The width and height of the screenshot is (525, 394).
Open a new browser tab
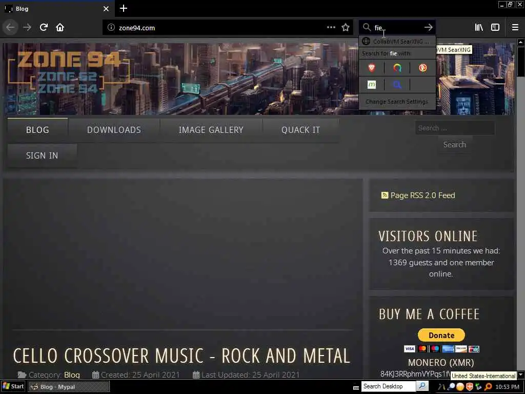pos(124,8)
